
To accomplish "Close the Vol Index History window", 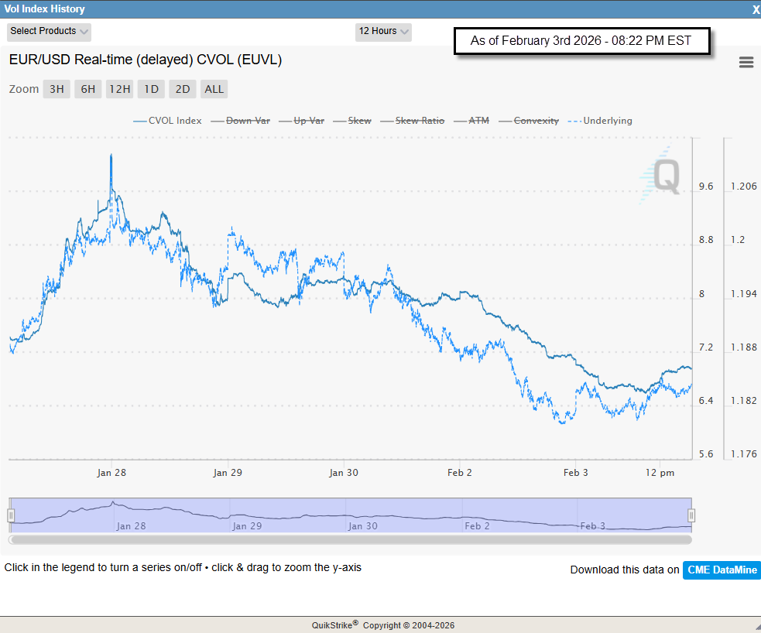I will coord(755,9).
